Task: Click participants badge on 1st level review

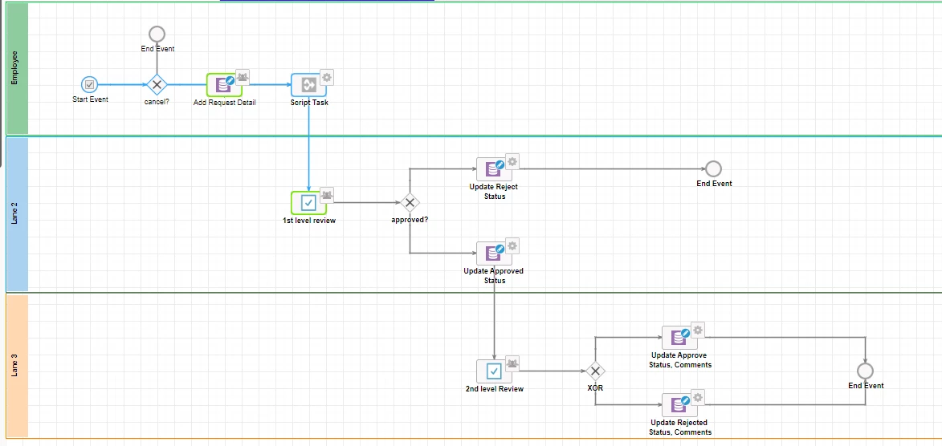Action: click(327, 194)
